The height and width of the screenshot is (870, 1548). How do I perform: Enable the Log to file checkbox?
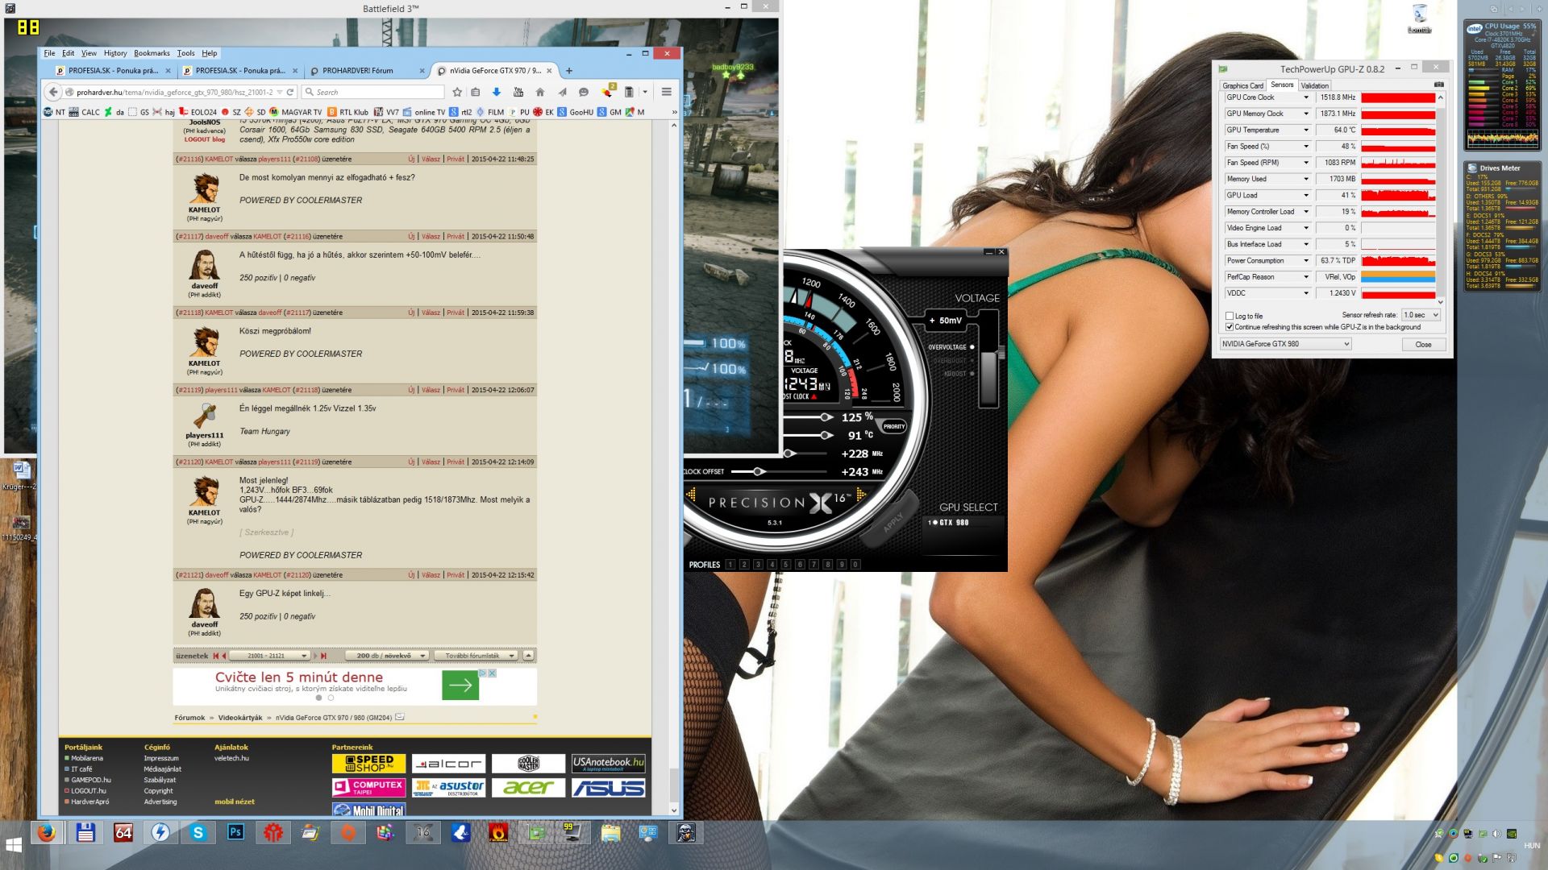[x=1230, y=316]
